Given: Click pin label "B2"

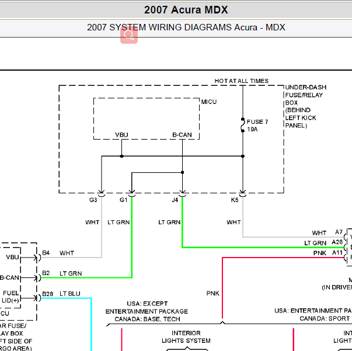Looking at the screenshot, I should [46, 273].
